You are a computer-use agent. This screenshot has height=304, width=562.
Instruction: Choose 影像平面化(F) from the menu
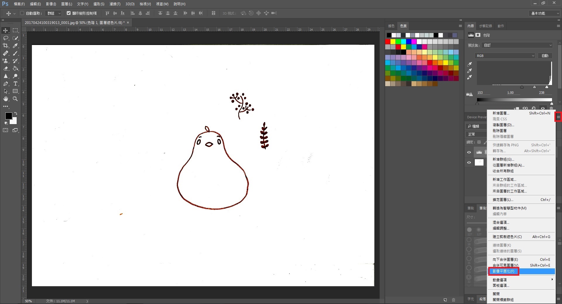(503, 271)
